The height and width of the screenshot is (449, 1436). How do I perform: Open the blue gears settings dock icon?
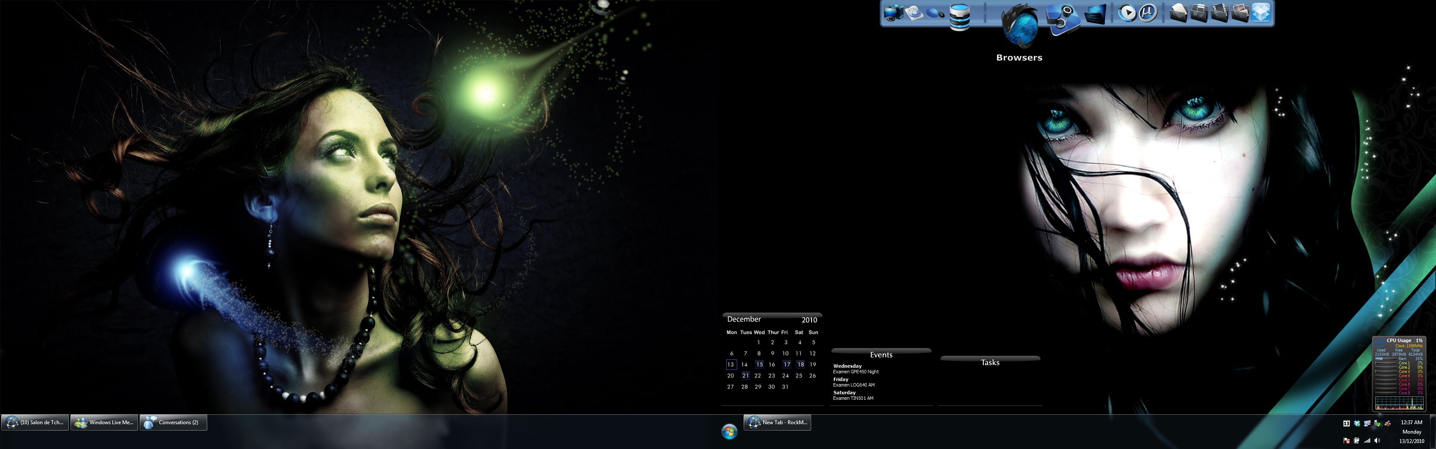click(935, 13)
